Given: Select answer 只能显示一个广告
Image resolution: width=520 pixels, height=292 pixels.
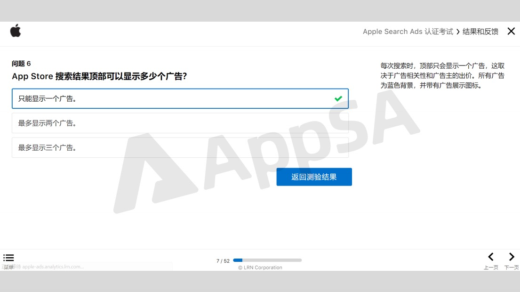Looking at the screenshot, I should pyautogui.click(x=180, y=98).
